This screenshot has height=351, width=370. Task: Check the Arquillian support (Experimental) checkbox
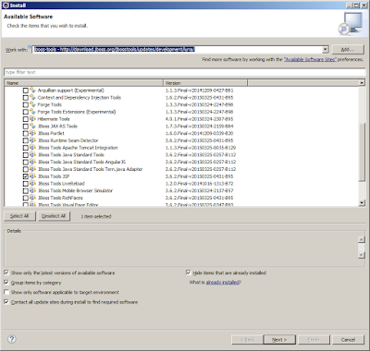(x=26, y=91)
